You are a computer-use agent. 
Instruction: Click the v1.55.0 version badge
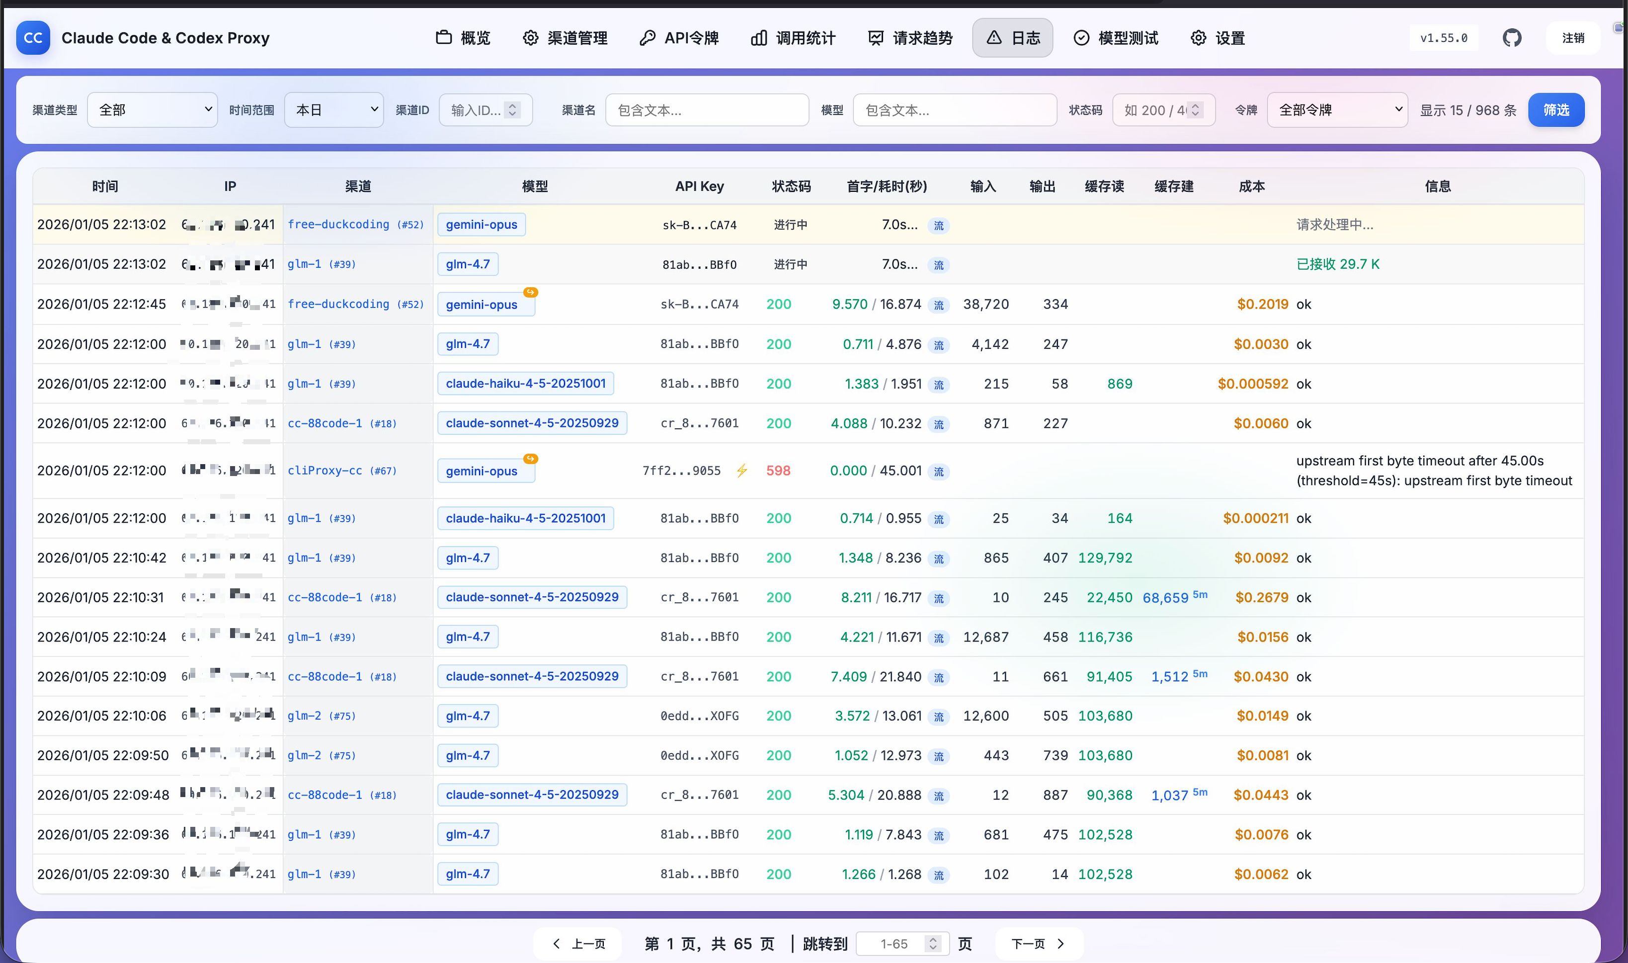(1443, 38)
